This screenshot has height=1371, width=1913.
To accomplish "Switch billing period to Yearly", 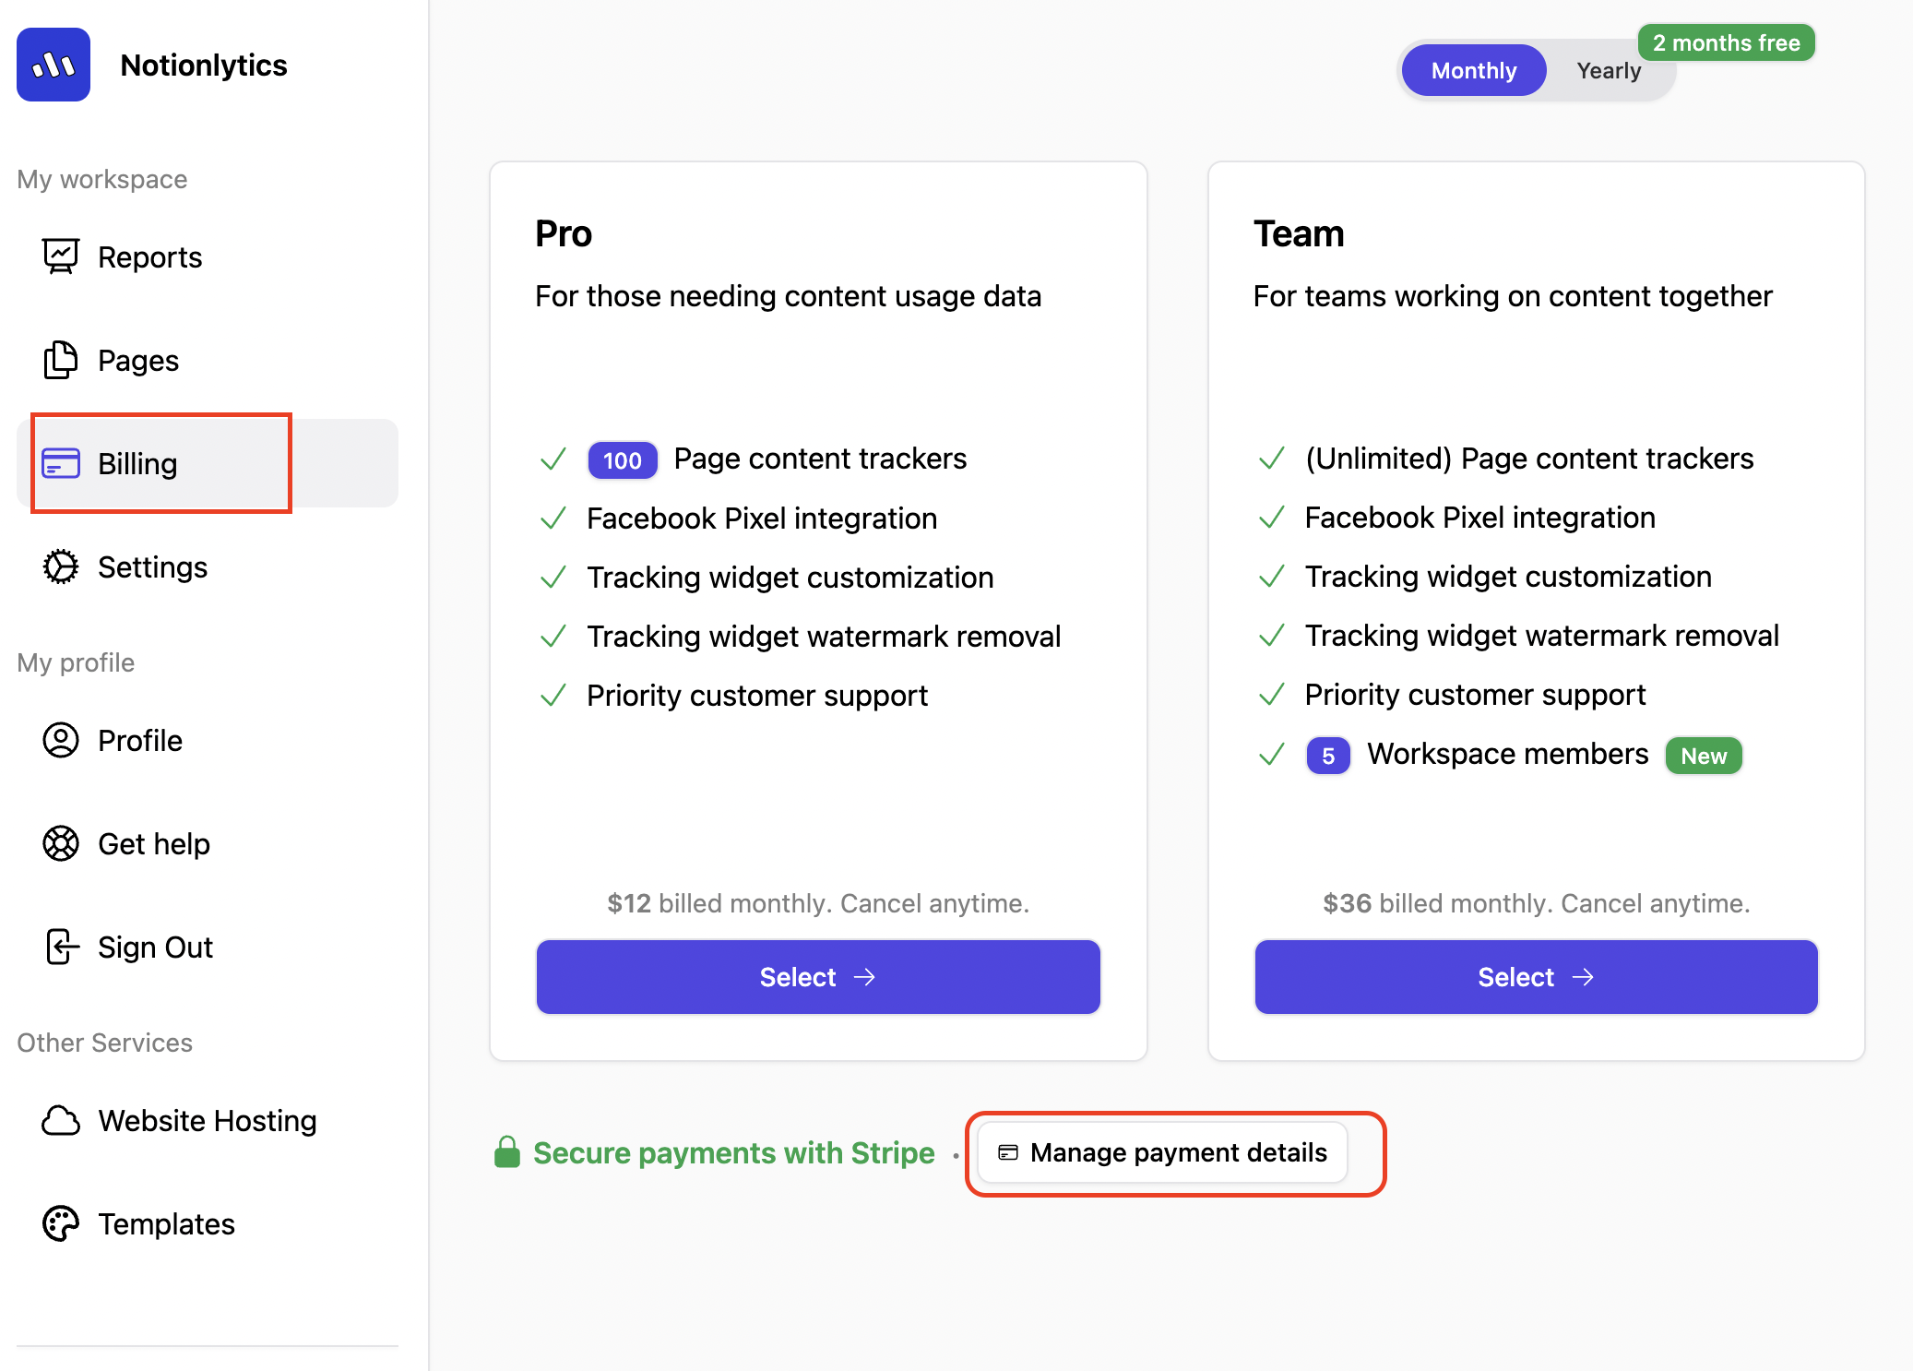I will tap(1608, 70).
